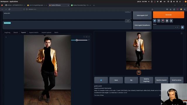Image resolution: width=187 pixels, height=105 pixels.
Task: Bookmark the page with the star icon
Action: click(152, 9)
